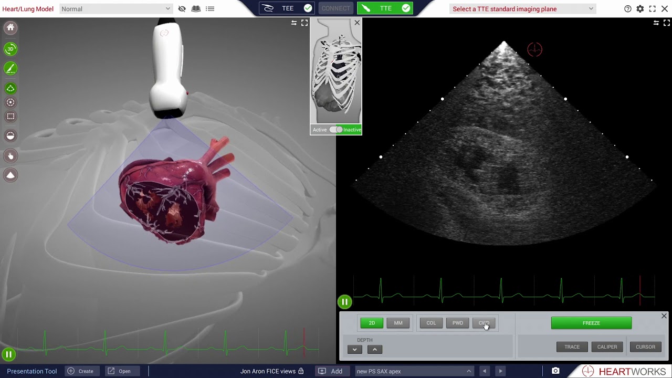Click the ultrasound ECG red time marker
Screen dimensions: 672x378
point(640,290)
